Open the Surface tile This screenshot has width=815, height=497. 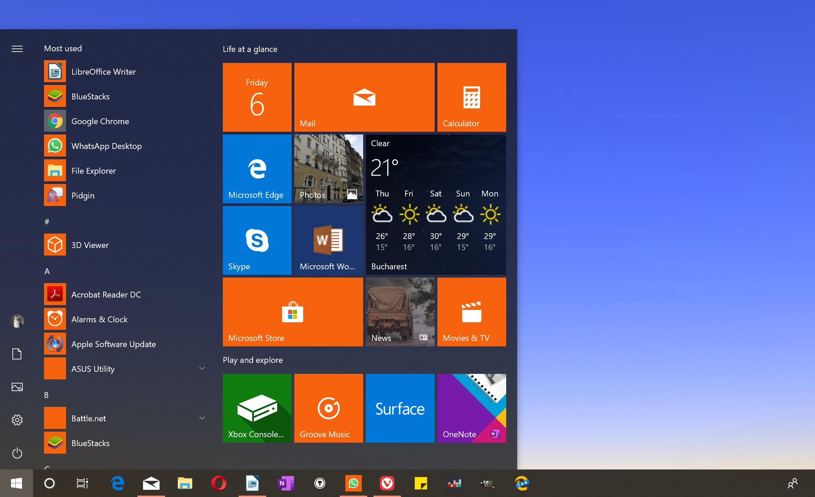pos(400,408)
